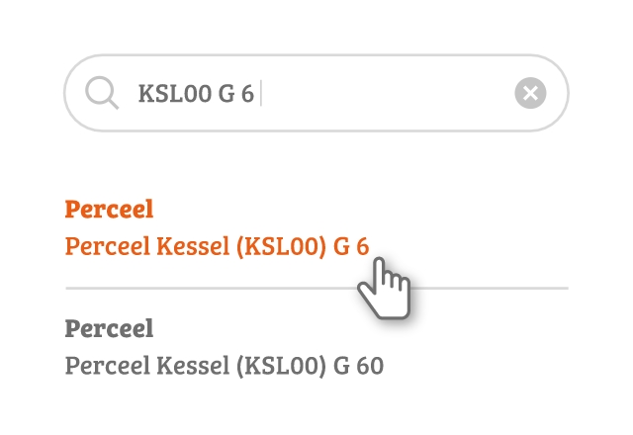Screen dimensions: 633x435
Task: Select the result Perceel Kessel (KSL00) G 6
Action: [217, 246]
